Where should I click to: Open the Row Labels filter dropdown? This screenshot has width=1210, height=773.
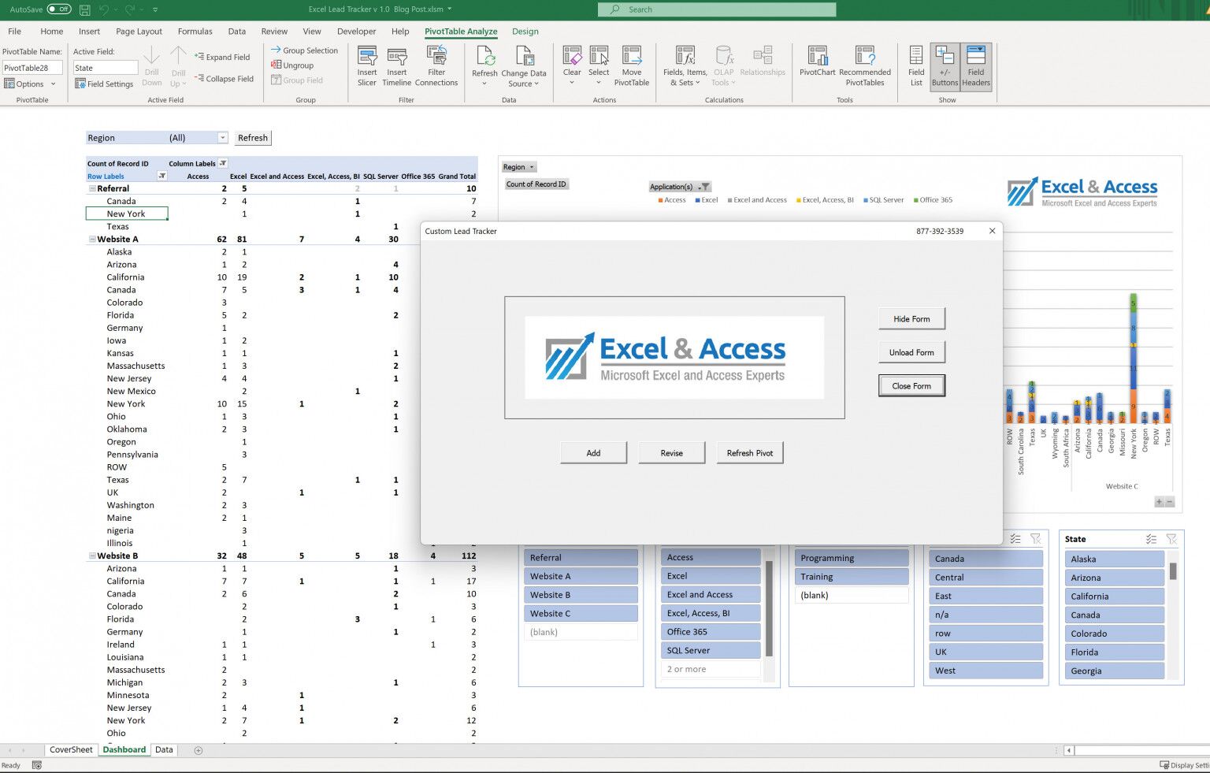[x=161, y=176]
